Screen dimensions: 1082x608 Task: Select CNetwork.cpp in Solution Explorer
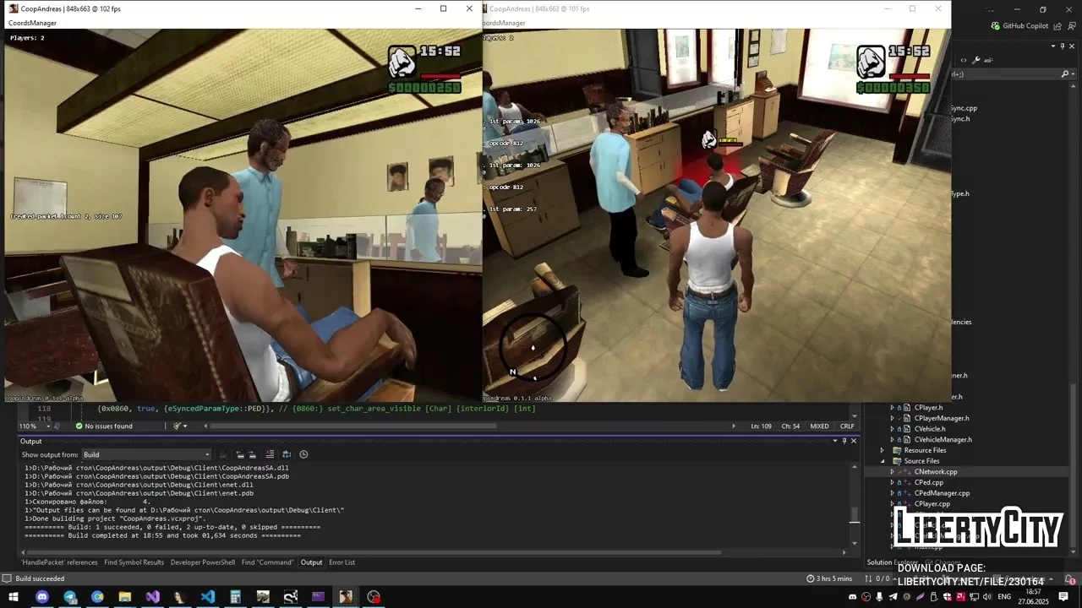pyautogui.click(x=935, y=472)
